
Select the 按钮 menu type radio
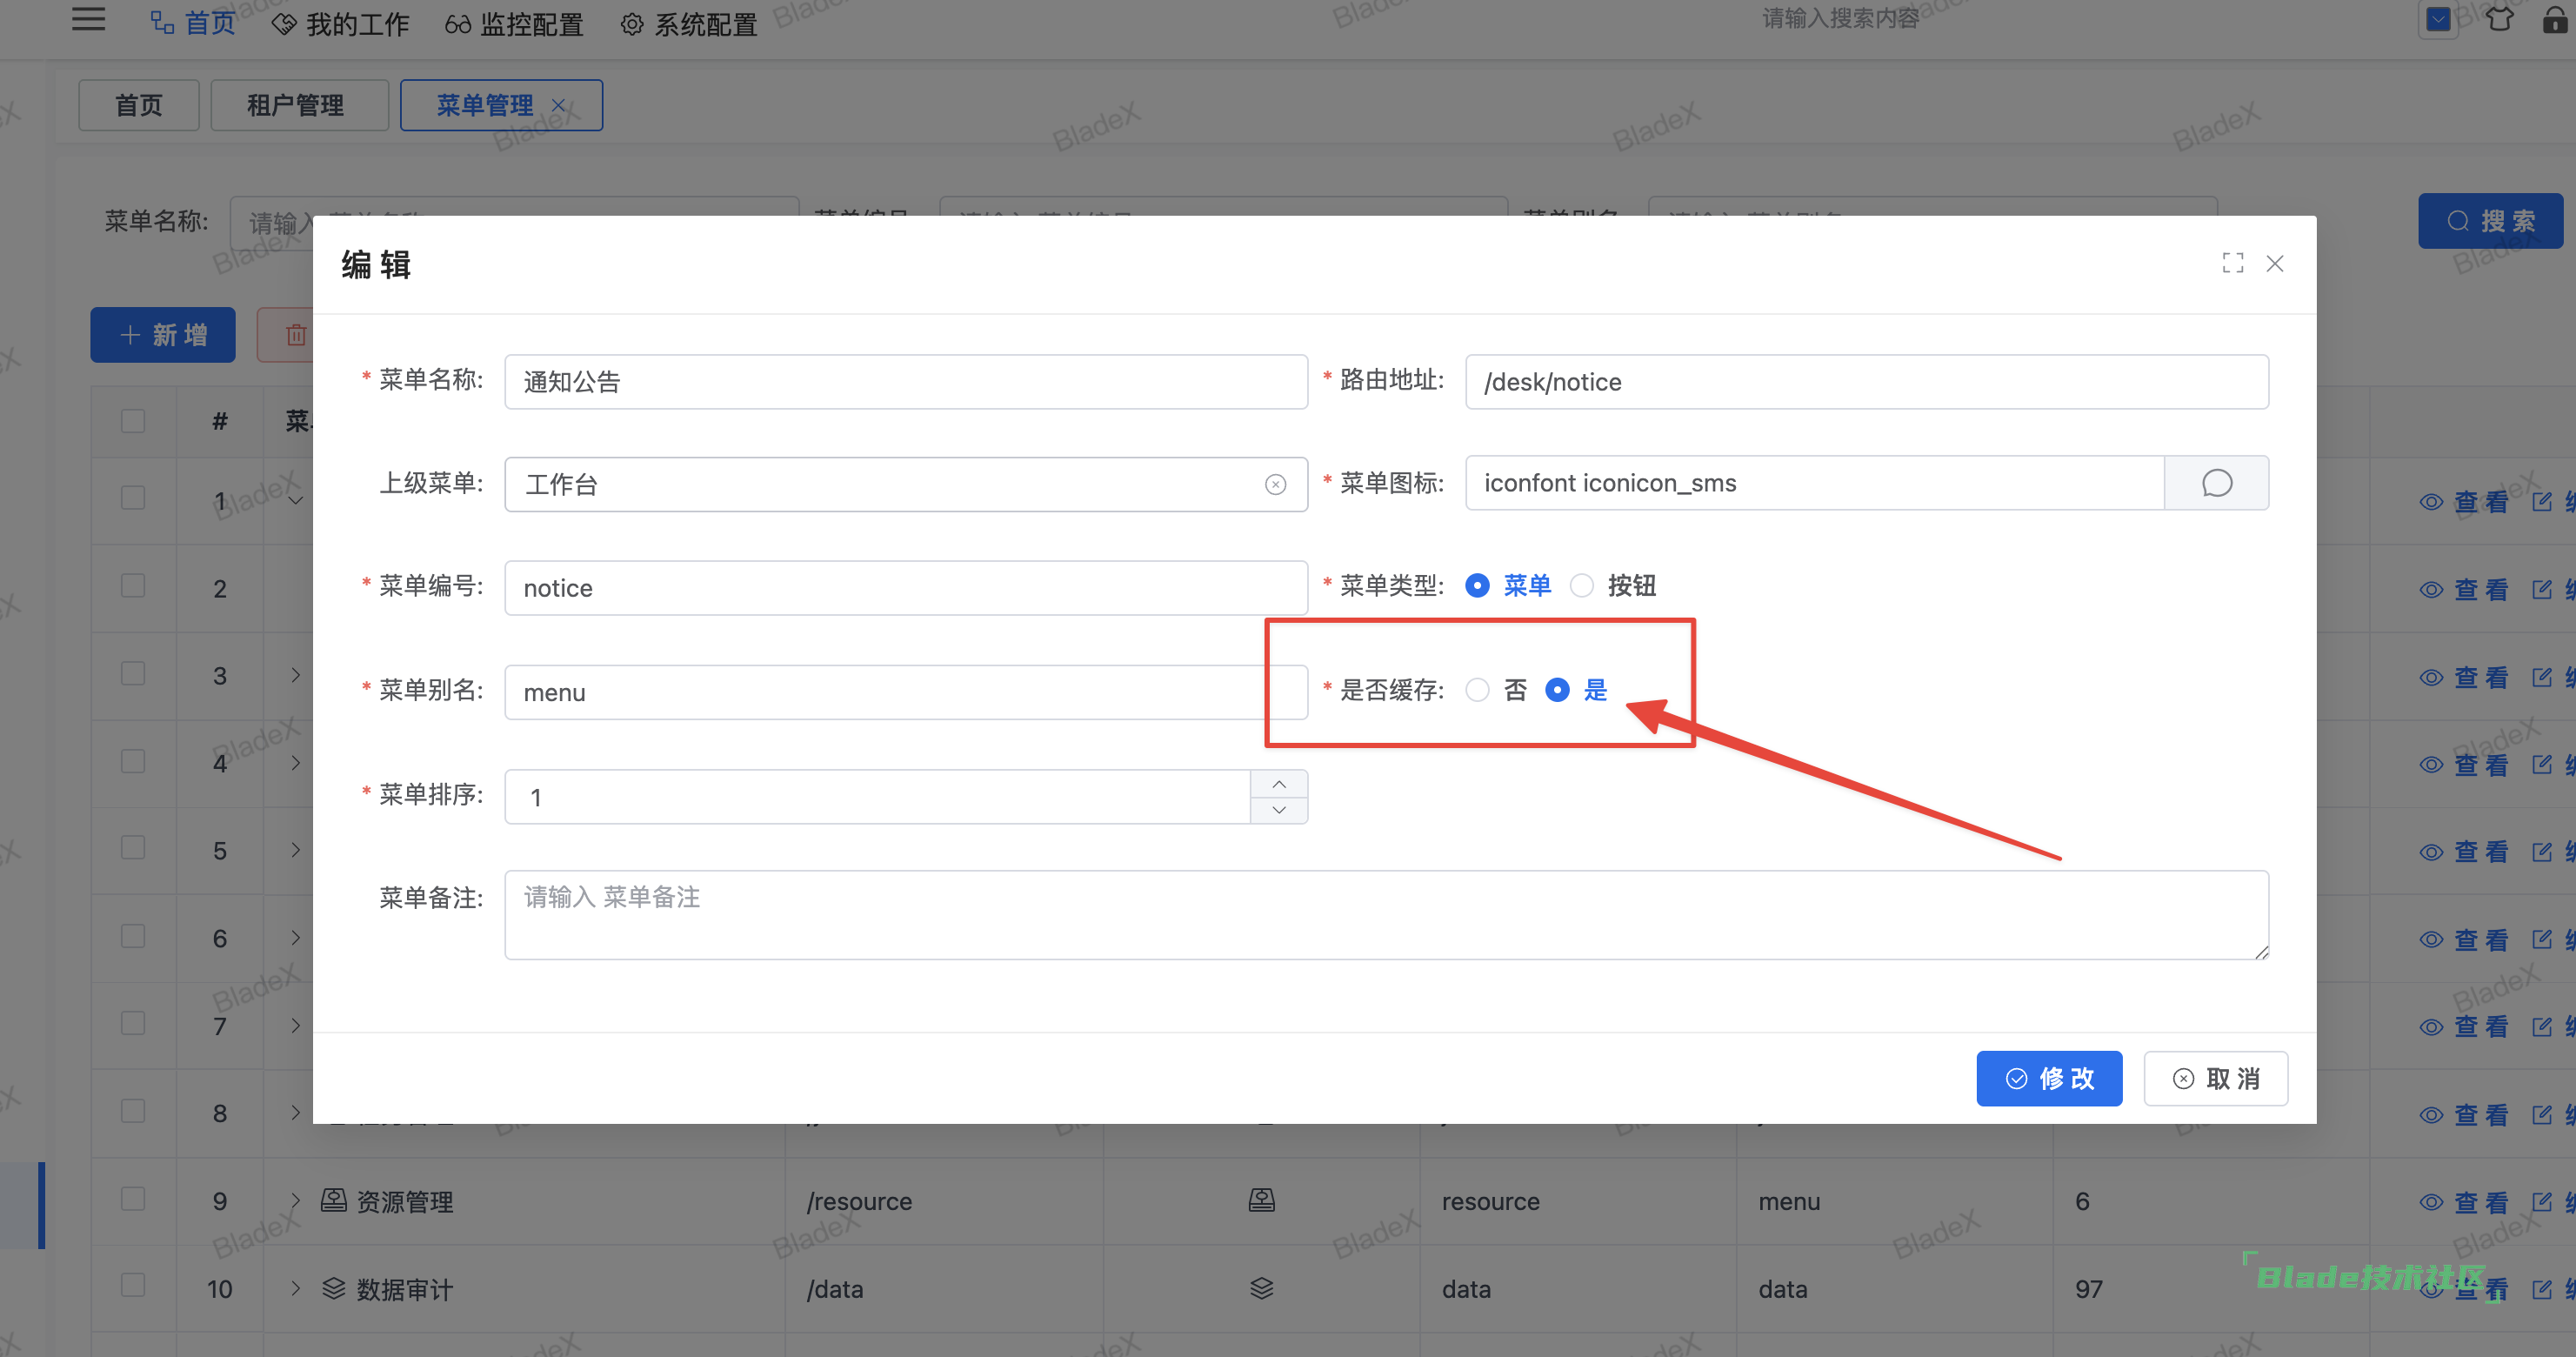(x=1581, y=586)
